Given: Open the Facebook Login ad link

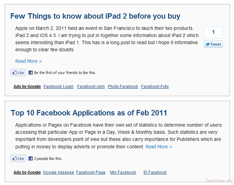Looking at the screenshot, I should click(58, 86).
